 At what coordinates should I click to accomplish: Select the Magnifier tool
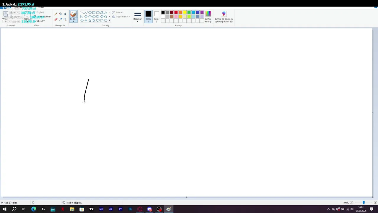click(65, 19)
